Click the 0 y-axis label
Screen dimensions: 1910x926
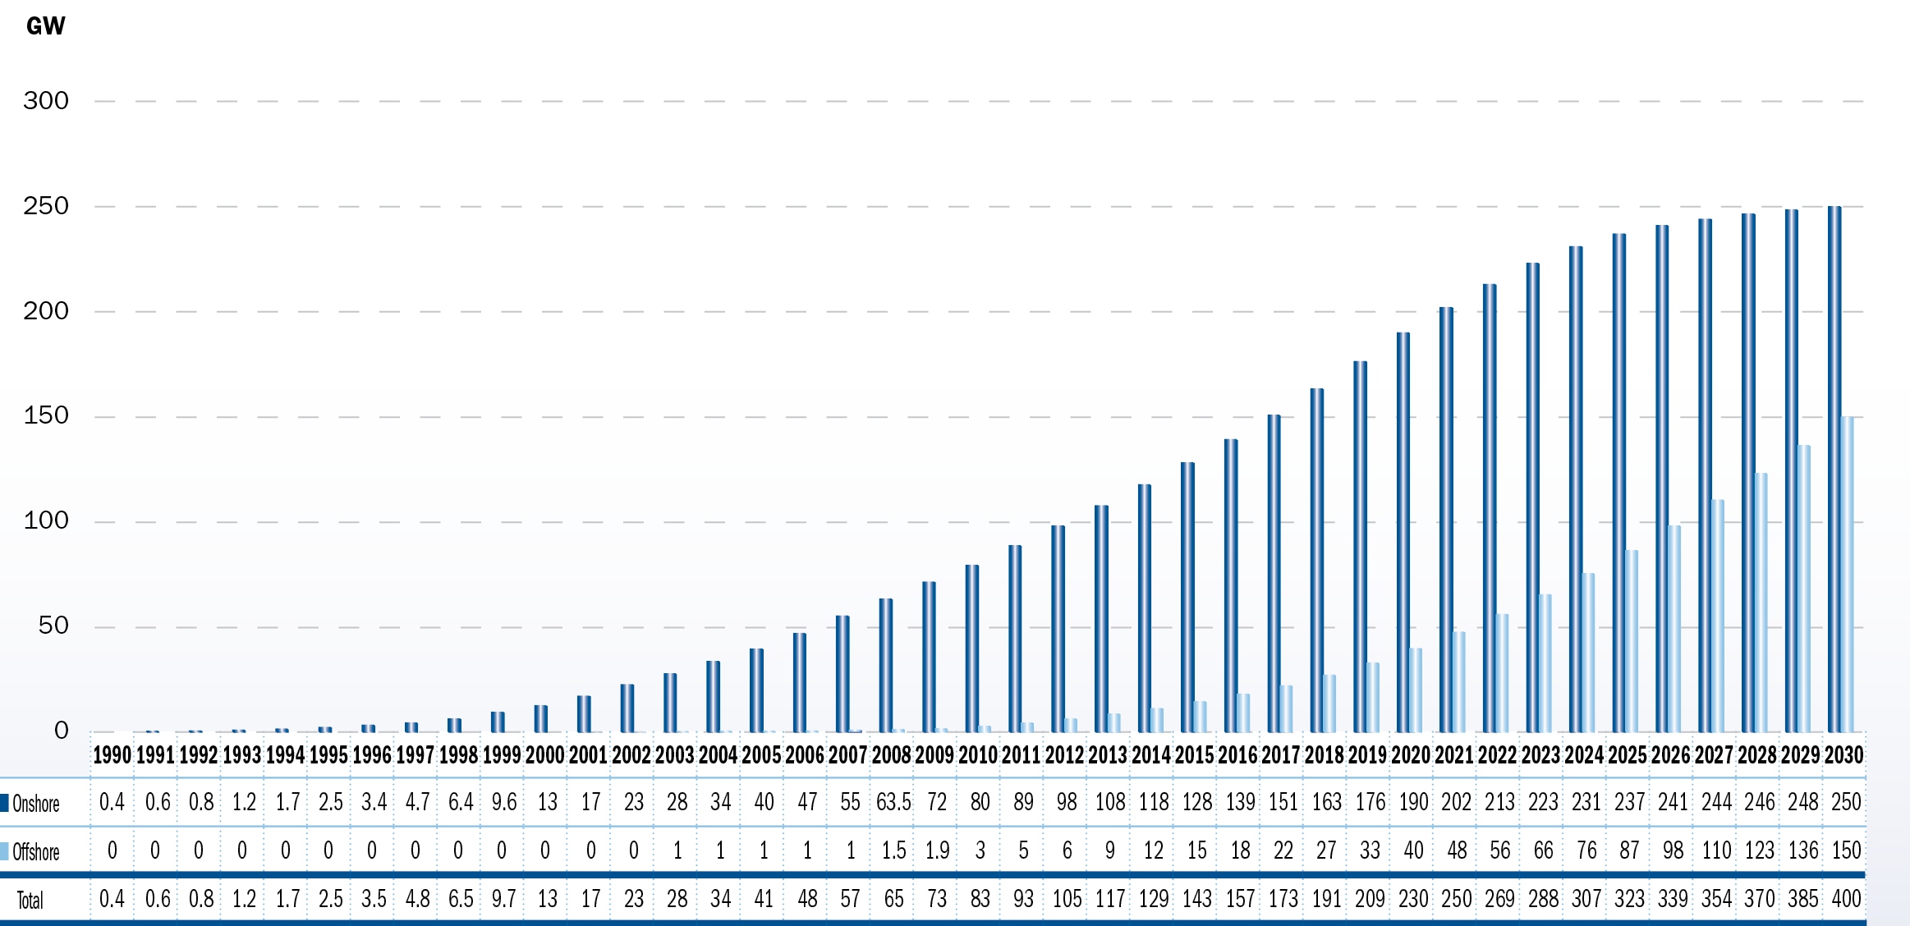[62, 731]
